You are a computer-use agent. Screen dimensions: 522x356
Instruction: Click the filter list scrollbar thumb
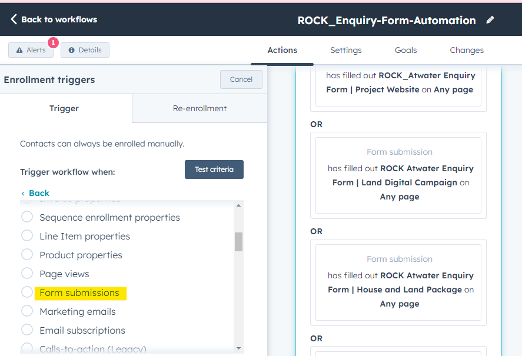pyautogui.click(x=238, y=242)
